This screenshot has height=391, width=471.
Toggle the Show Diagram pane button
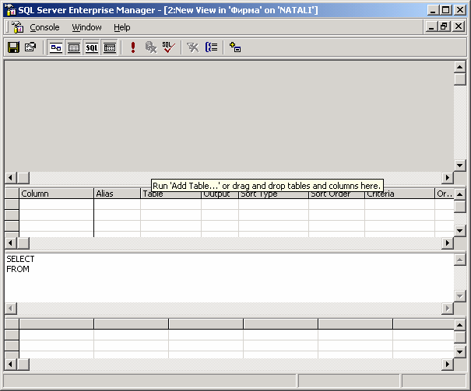[56, 47]
